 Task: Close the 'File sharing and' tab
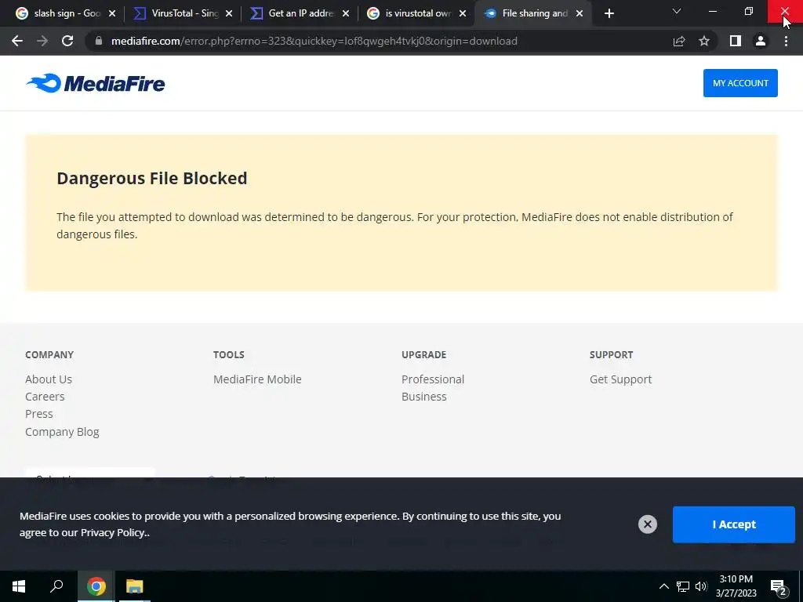point(580,13)
